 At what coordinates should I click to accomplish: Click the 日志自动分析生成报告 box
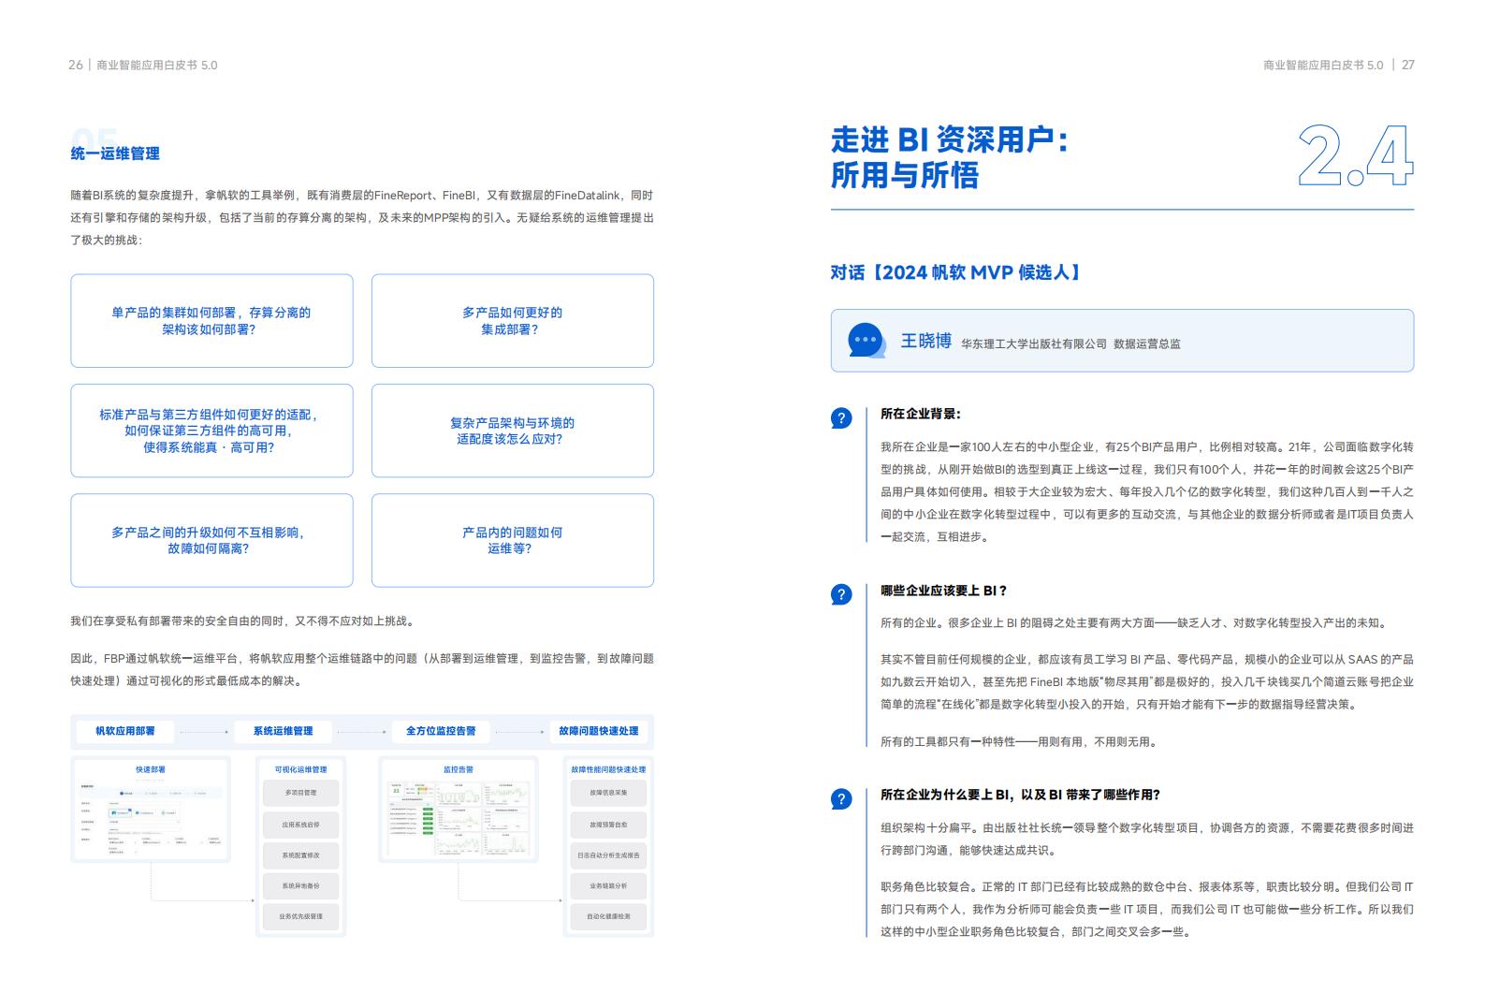tap(608, 855)
